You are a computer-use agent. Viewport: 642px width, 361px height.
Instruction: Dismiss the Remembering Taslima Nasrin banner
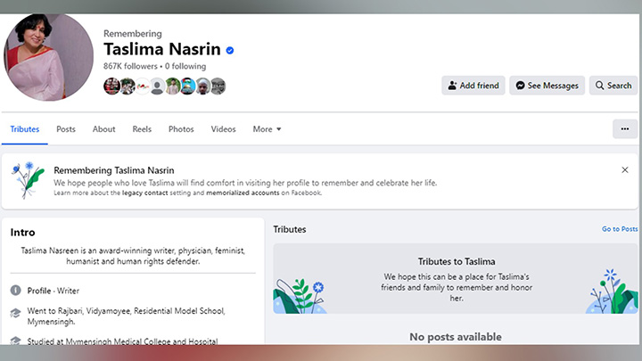click(625, 169)
